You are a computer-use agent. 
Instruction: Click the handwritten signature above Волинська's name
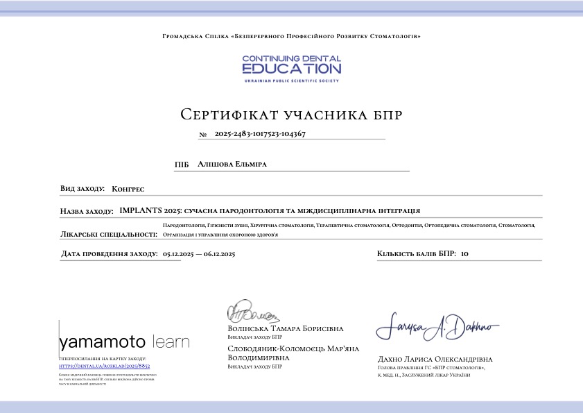[253, 312]
